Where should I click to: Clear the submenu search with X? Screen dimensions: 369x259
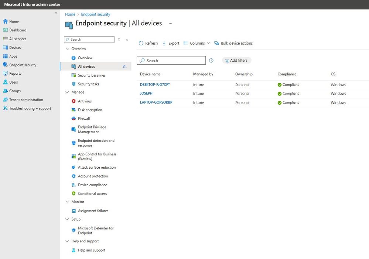click(x=119, y=40)
